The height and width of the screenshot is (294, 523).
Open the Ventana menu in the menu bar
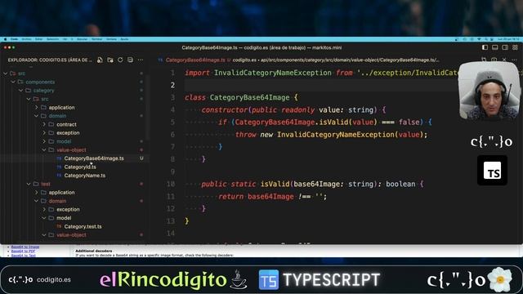point(111,39)
